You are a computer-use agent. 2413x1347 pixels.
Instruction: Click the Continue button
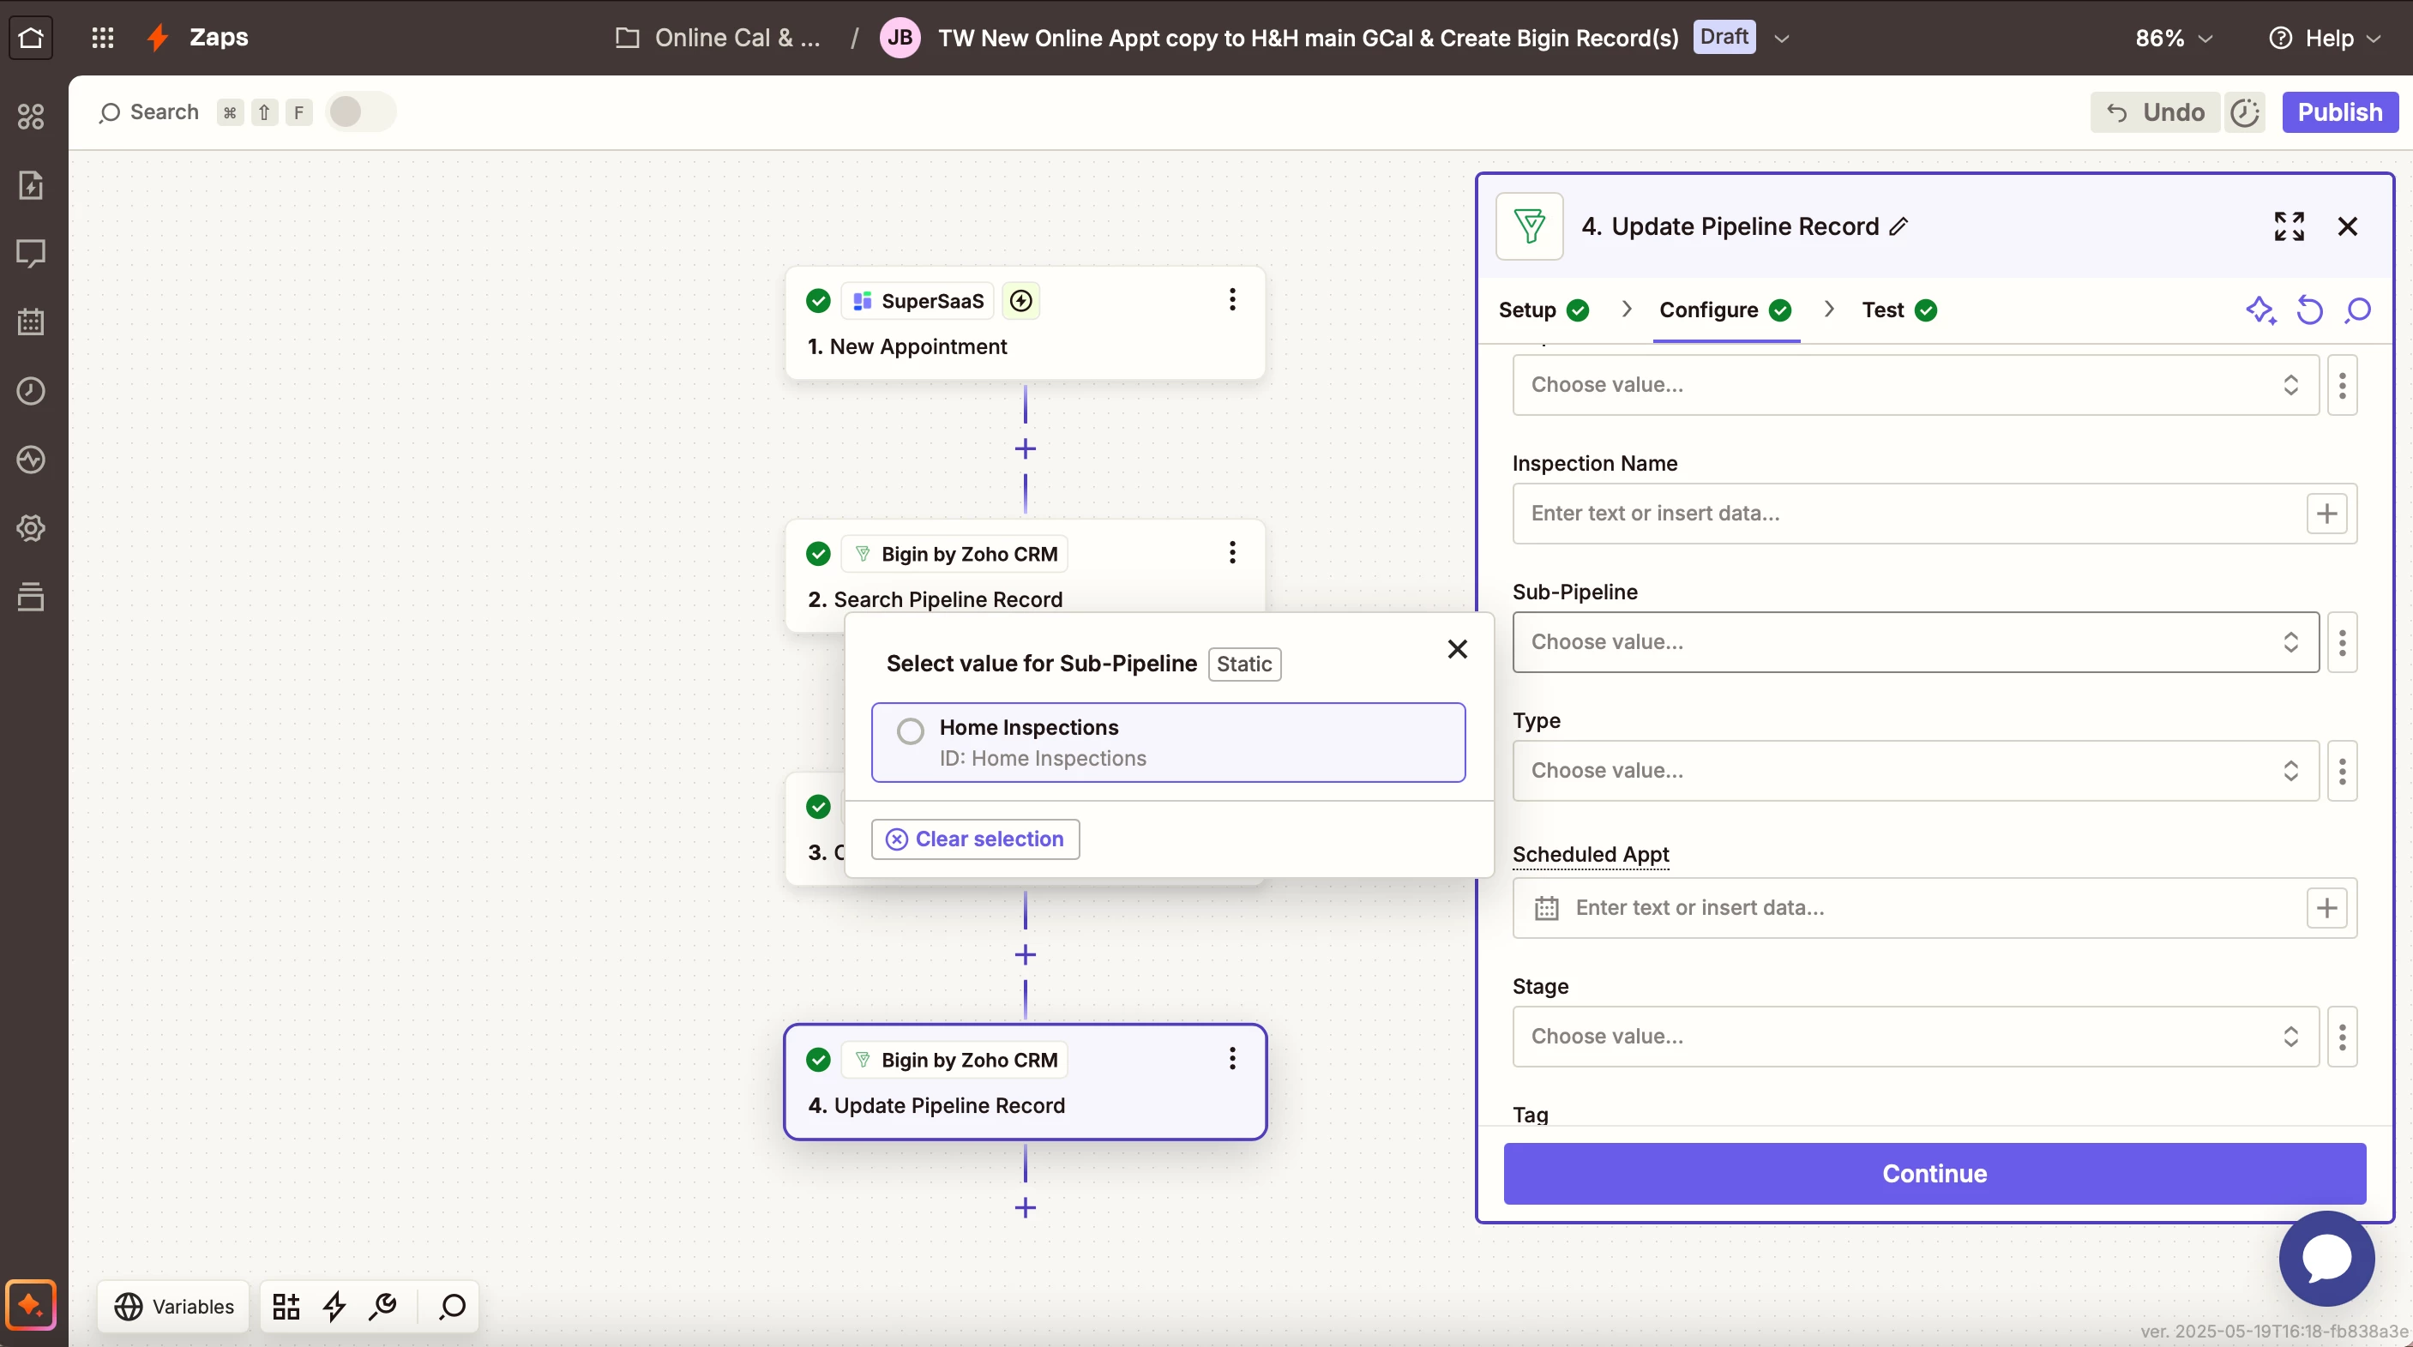pyautogui.click(x=1934, y=1173)
